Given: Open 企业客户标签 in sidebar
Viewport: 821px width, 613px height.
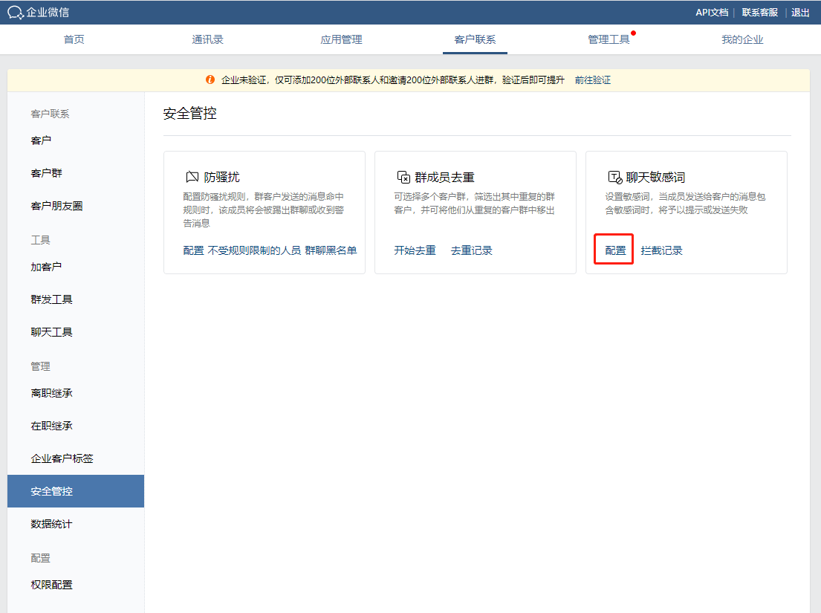Looking at the screenshot, I should [x=62, y=458].
